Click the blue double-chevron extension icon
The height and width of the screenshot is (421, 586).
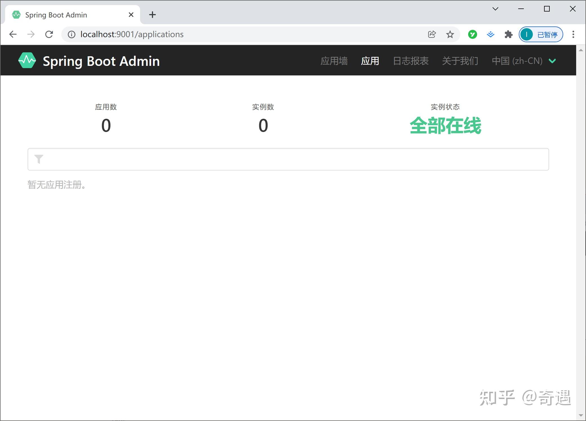(490, 34)
